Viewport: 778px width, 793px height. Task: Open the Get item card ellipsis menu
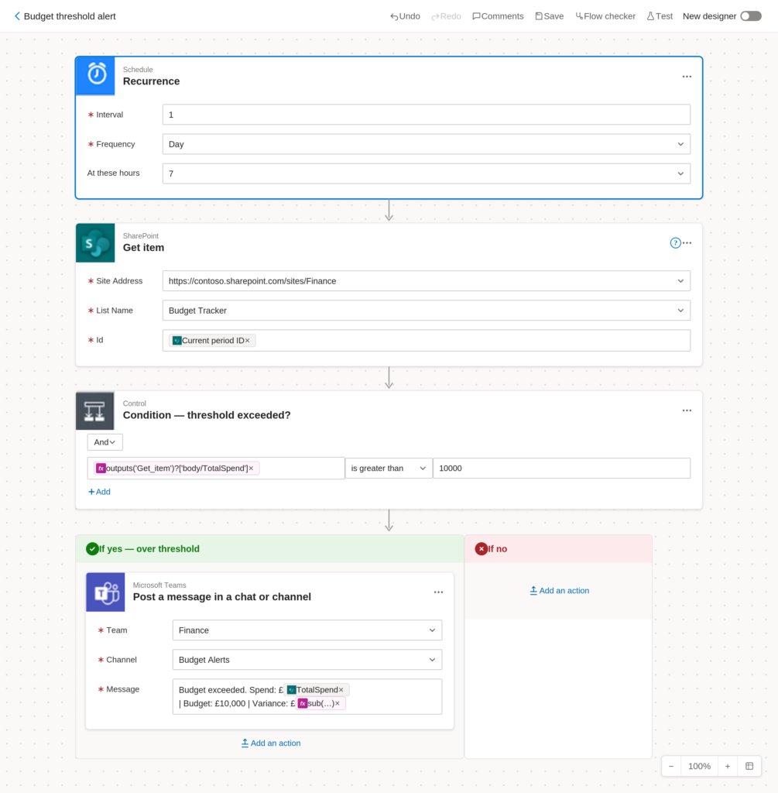[x=687, y=242]
